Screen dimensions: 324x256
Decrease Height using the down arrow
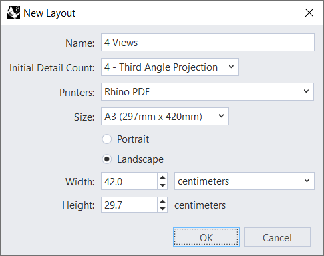click(162, 209)
